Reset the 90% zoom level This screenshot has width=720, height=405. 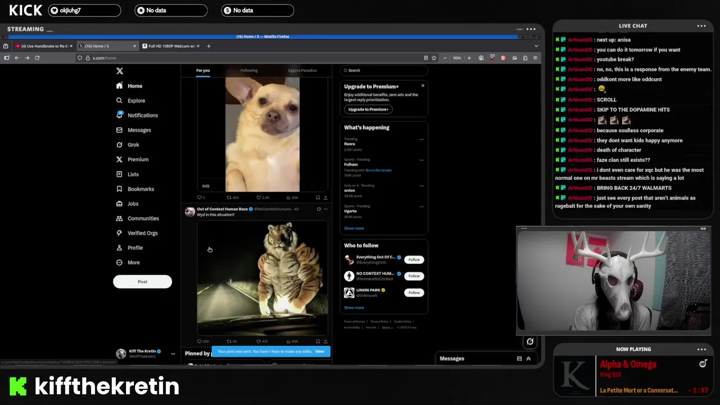[x=457, y=58]
